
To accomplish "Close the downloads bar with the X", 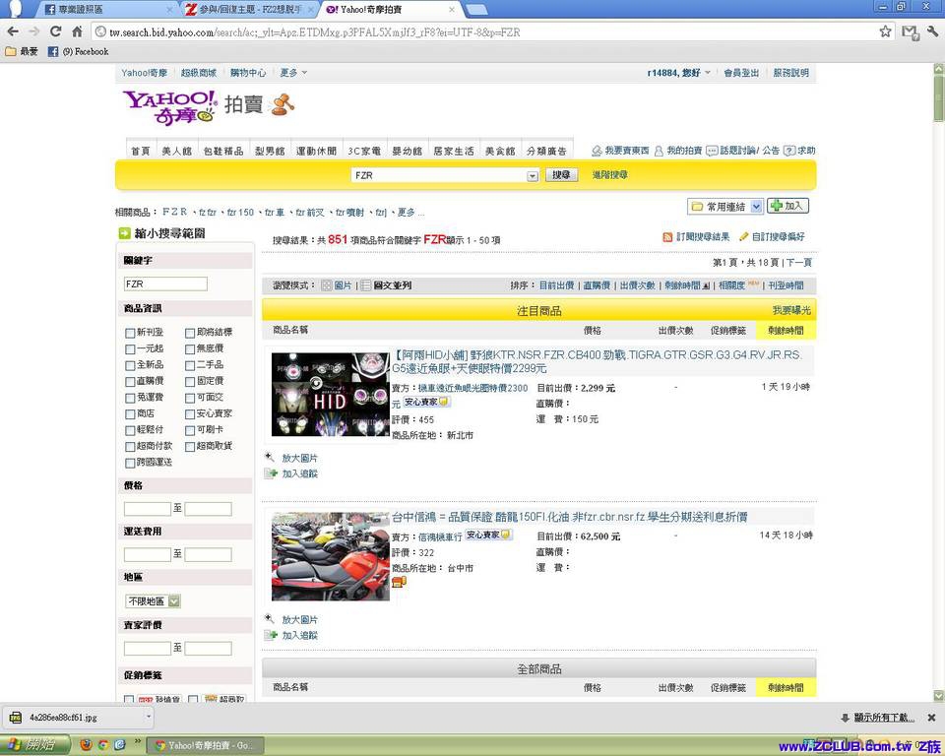I will (x=932, y=718).
